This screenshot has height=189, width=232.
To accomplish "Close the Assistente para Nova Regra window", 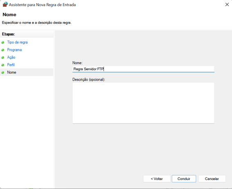I will [x=227, y=5].
